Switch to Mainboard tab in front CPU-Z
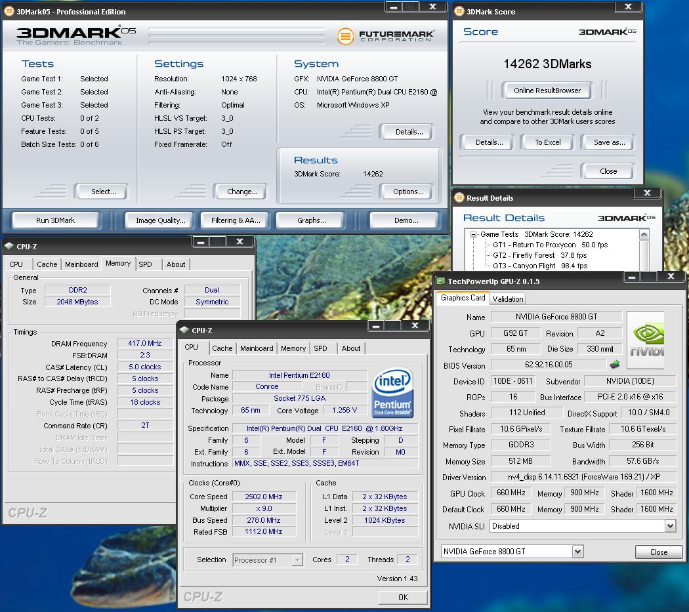The image size is (689, 612). point(257,348)
